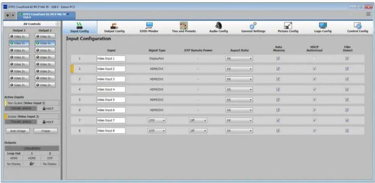Select first Video In button for Output 1

click(x=19, y=36)
